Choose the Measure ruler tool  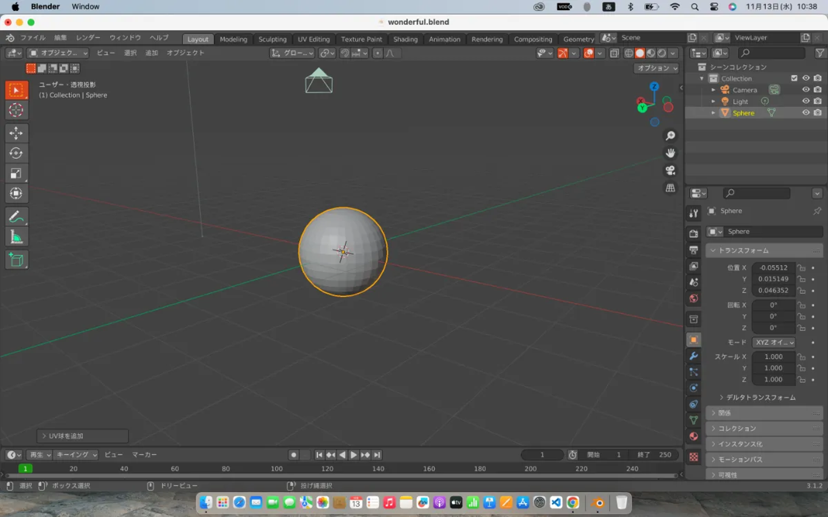click(x=16, y=237)
